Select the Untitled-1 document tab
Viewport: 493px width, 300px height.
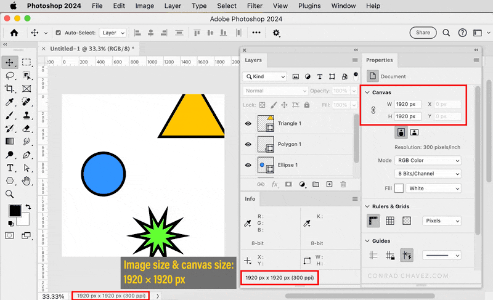92,49
